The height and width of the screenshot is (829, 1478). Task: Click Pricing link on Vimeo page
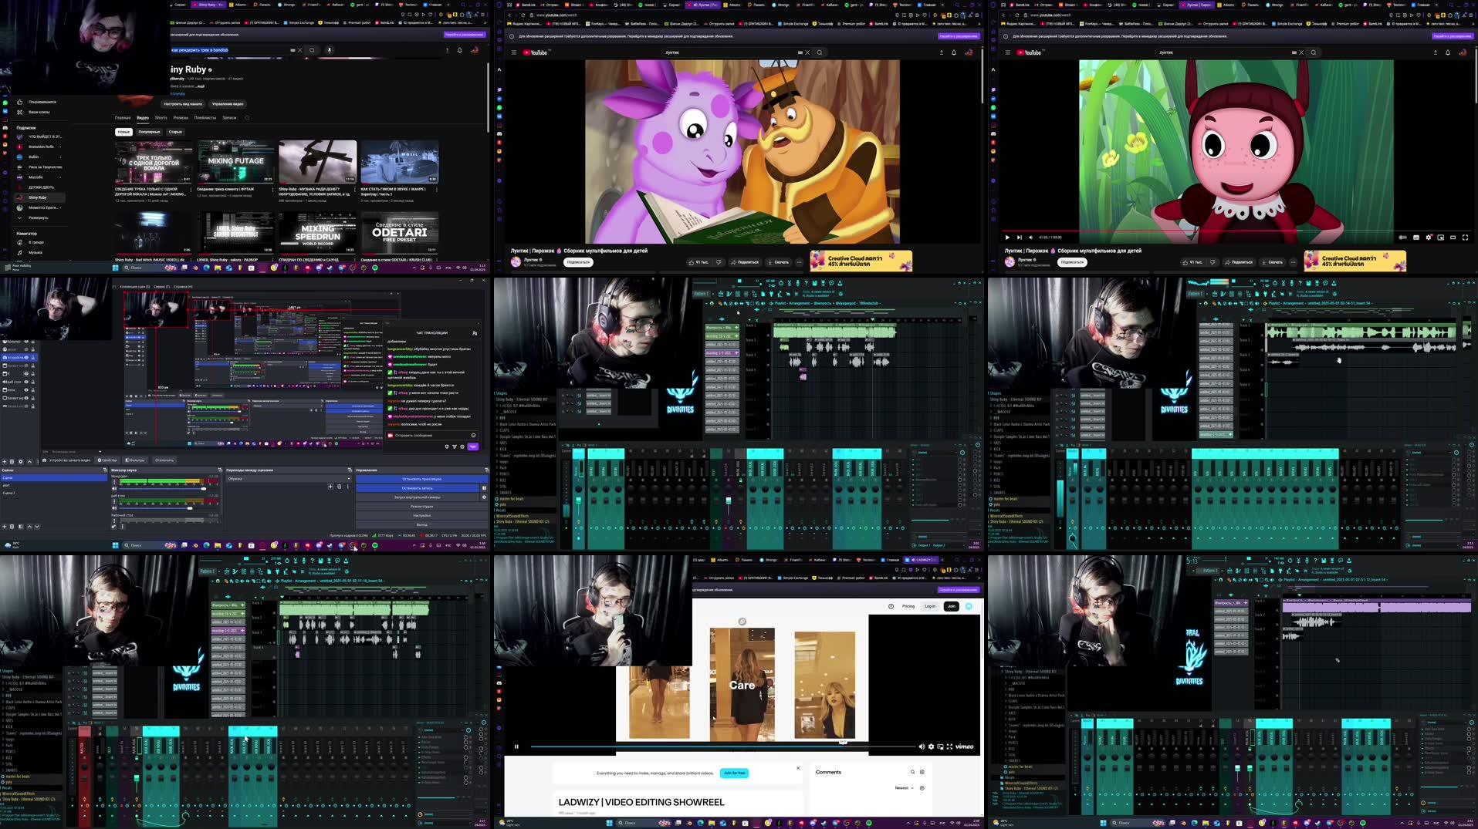point(908,606)
